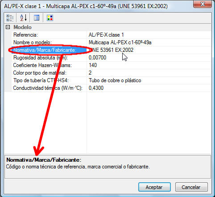Open Tipo de tubería CTE-HS4 value field
This screenshot has width=215, height=197.
[x=149, y=80]
